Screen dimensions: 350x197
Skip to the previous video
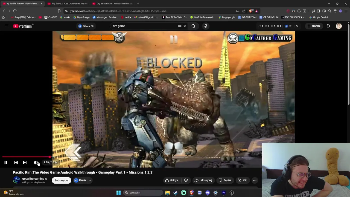[16, 163]
